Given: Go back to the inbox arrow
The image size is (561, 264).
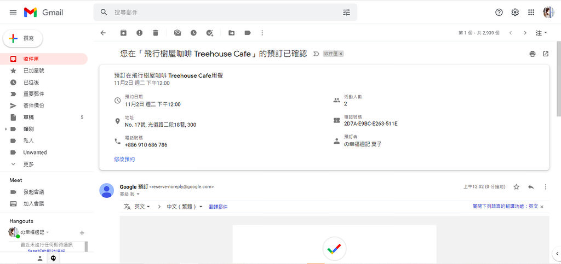Looking at the screenshot, I should pos(103,33).
